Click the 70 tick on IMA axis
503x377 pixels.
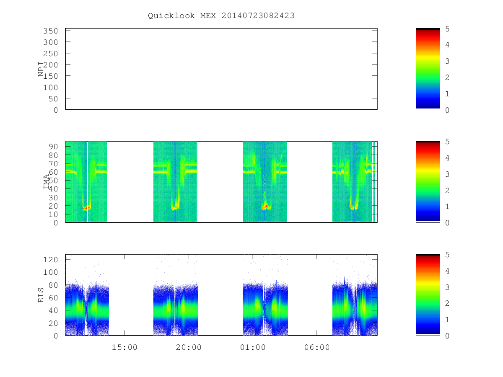coord(53,163)
